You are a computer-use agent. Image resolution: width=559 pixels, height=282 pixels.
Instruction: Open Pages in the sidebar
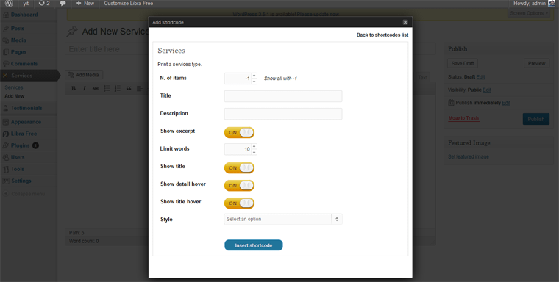(18, 52)
